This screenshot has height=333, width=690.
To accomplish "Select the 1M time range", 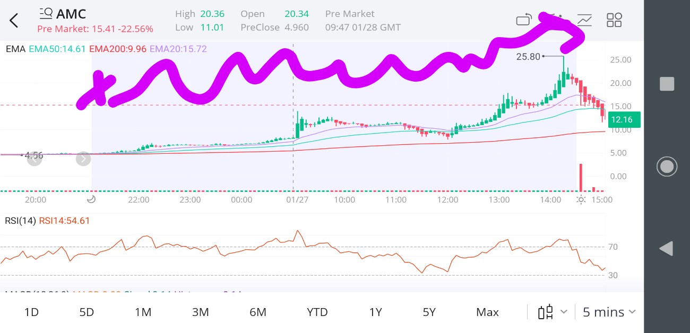I will coord(143,312).
